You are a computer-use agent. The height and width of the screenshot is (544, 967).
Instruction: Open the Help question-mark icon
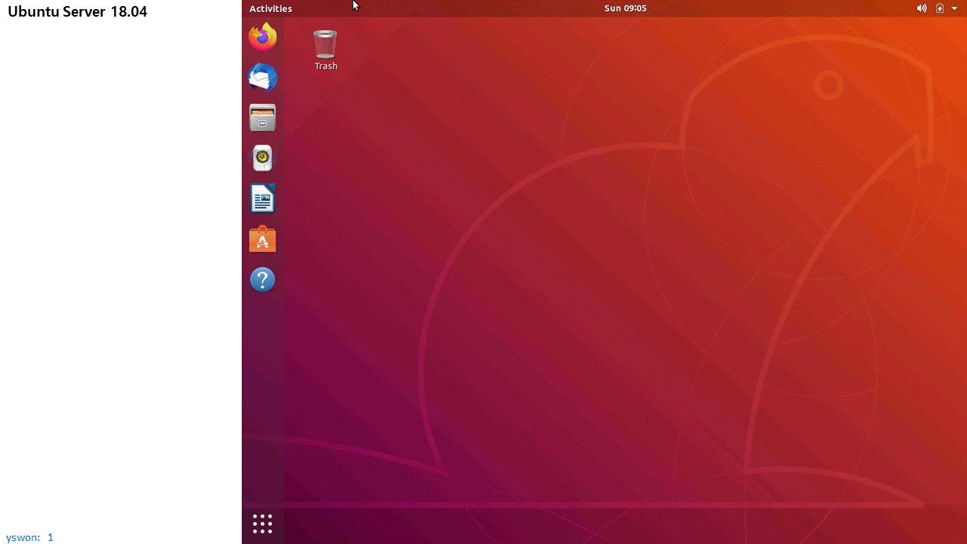[x=263, y=280]
